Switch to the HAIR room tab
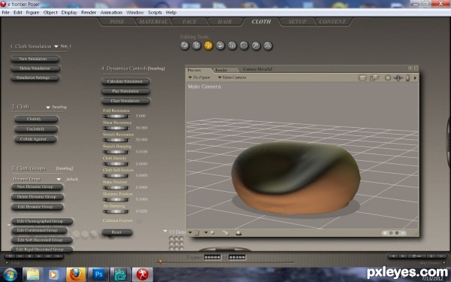 coord(225,22)
